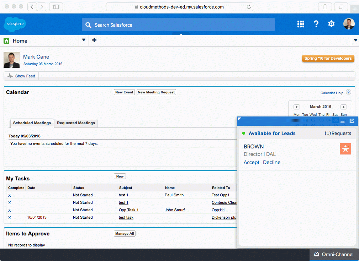Mark the test task as complete with X

[x=9, y=218]
